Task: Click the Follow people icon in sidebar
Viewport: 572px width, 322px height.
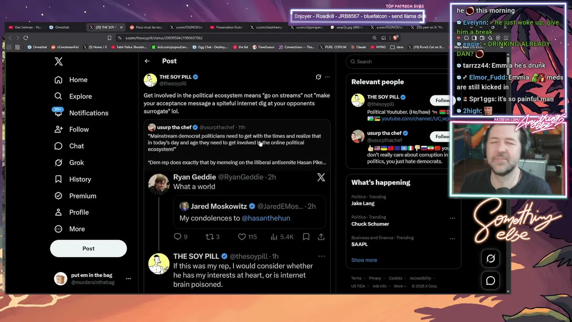Action: (59, 129)
